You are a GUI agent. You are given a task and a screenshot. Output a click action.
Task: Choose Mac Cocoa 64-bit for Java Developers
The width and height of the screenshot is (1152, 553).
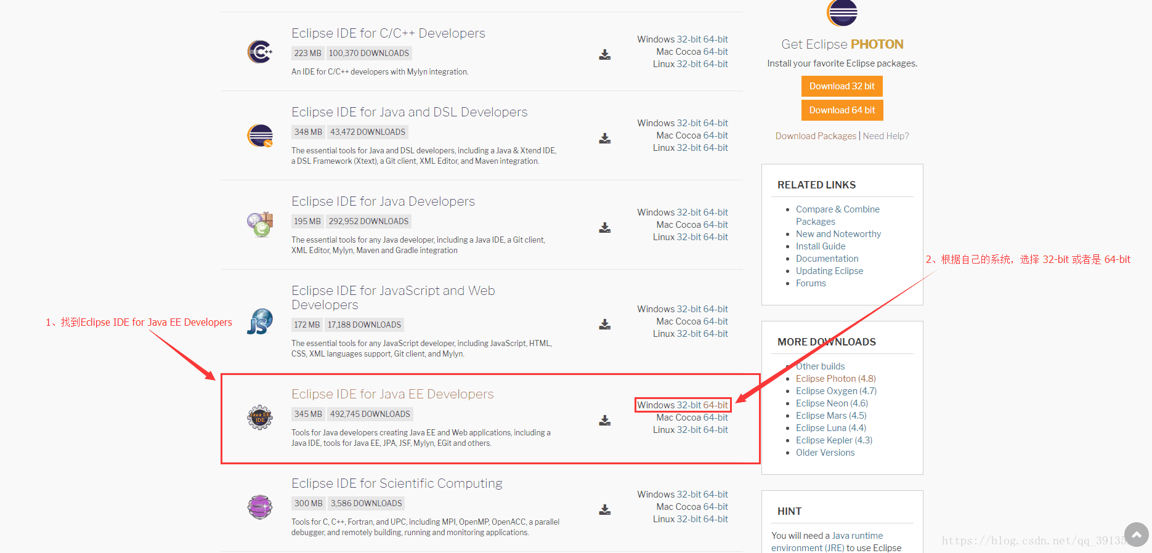point(716,225)
